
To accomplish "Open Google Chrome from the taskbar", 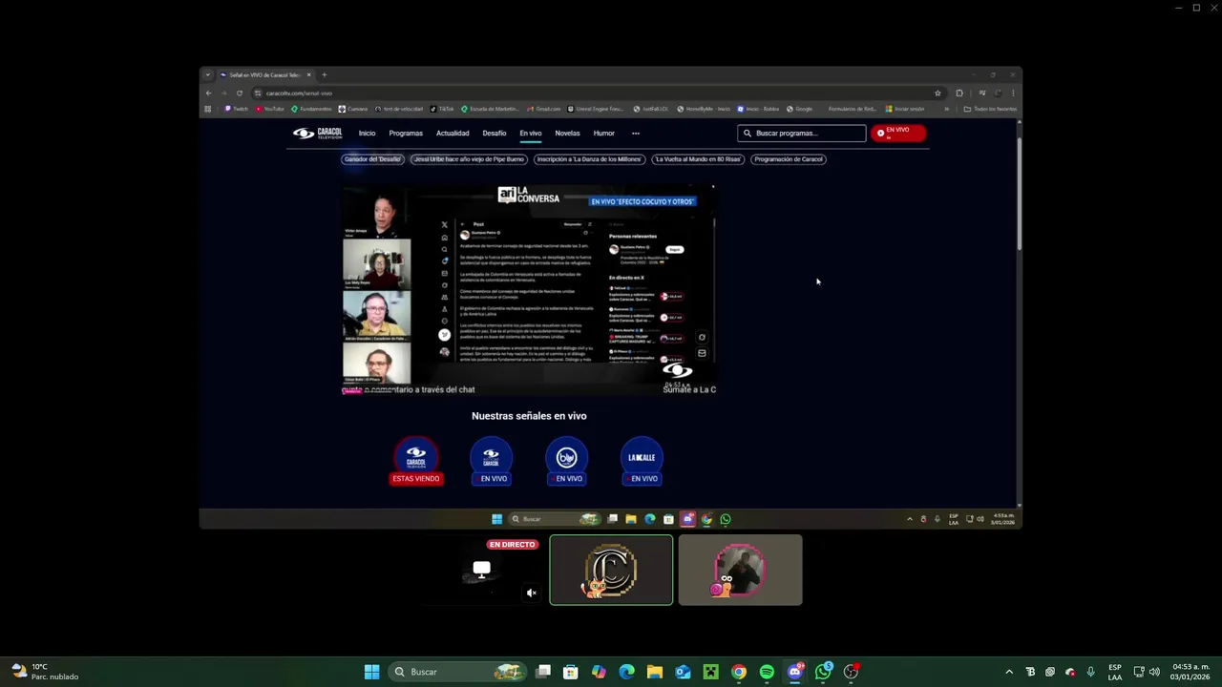I will (x=739, y=672).
